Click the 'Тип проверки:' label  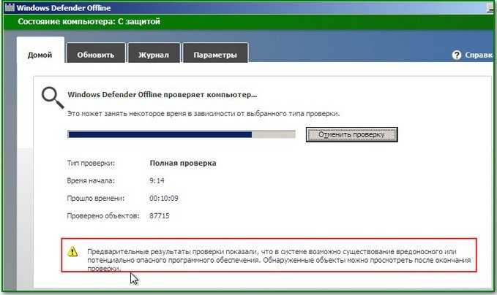[x=91, y=163]
